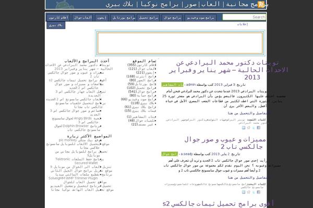
Task: Open the sidebar category with count (48)
Action: tap(142, 121)
